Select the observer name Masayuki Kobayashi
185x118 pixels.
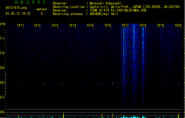tap(106, 3)
